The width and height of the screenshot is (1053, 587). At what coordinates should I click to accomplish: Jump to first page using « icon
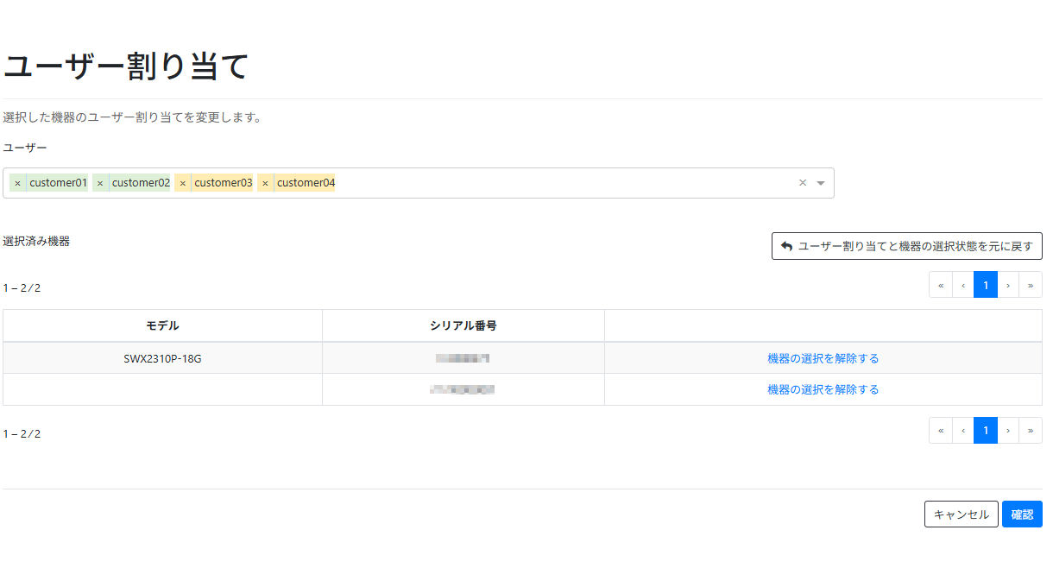coord(940,284)
